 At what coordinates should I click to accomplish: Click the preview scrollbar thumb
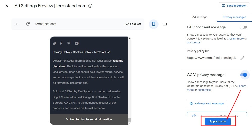point(129,120)
